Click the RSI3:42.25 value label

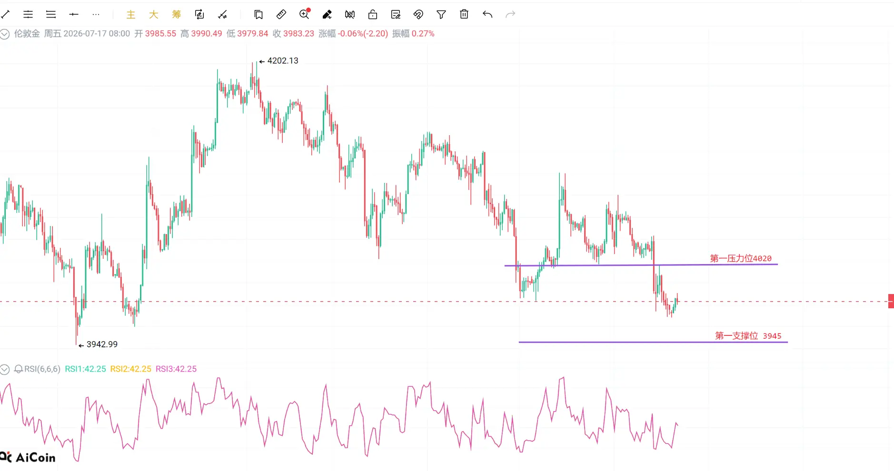tap(176, 369)
